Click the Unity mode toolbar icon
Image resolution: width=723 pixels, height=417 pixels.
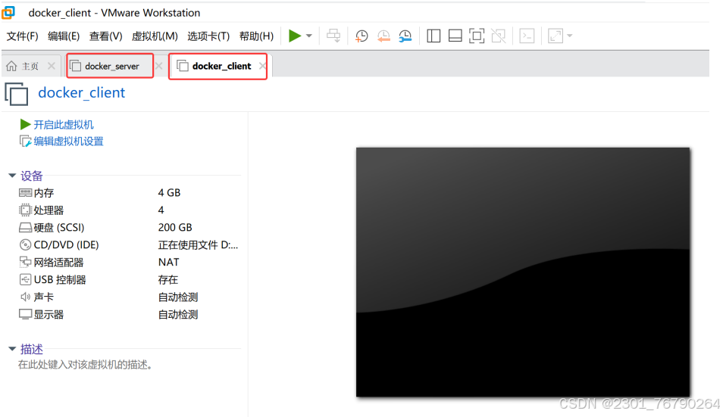tap(499, 36)
